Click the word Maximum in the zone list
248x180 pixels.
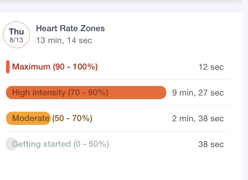tap(31, 67)
